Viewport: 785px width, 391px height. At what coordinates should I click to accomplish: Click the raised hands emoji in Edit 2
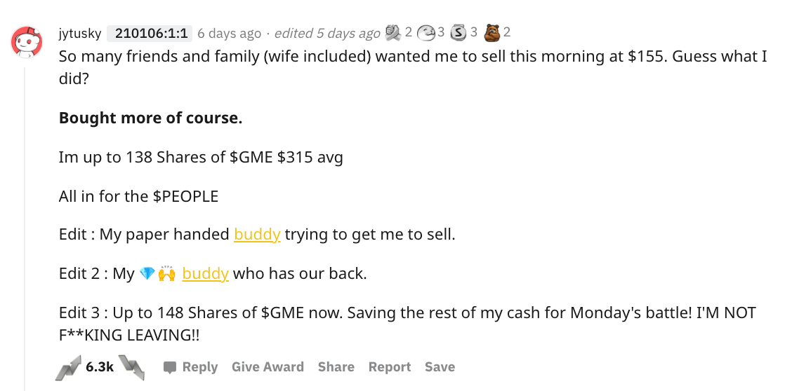coord(166,274)
